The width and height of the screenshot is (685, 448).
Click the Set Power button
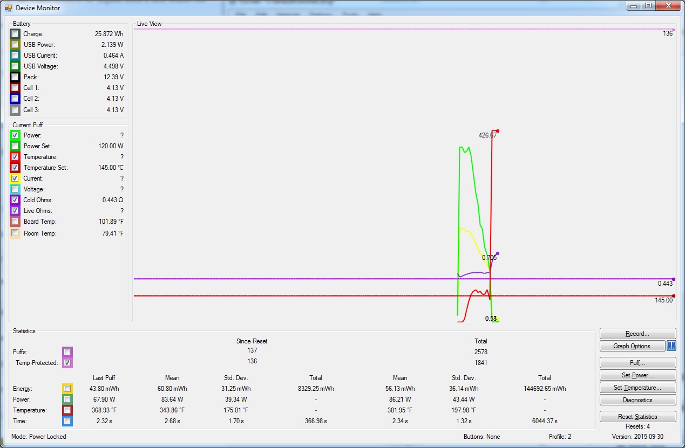click(x=637, y=375)
